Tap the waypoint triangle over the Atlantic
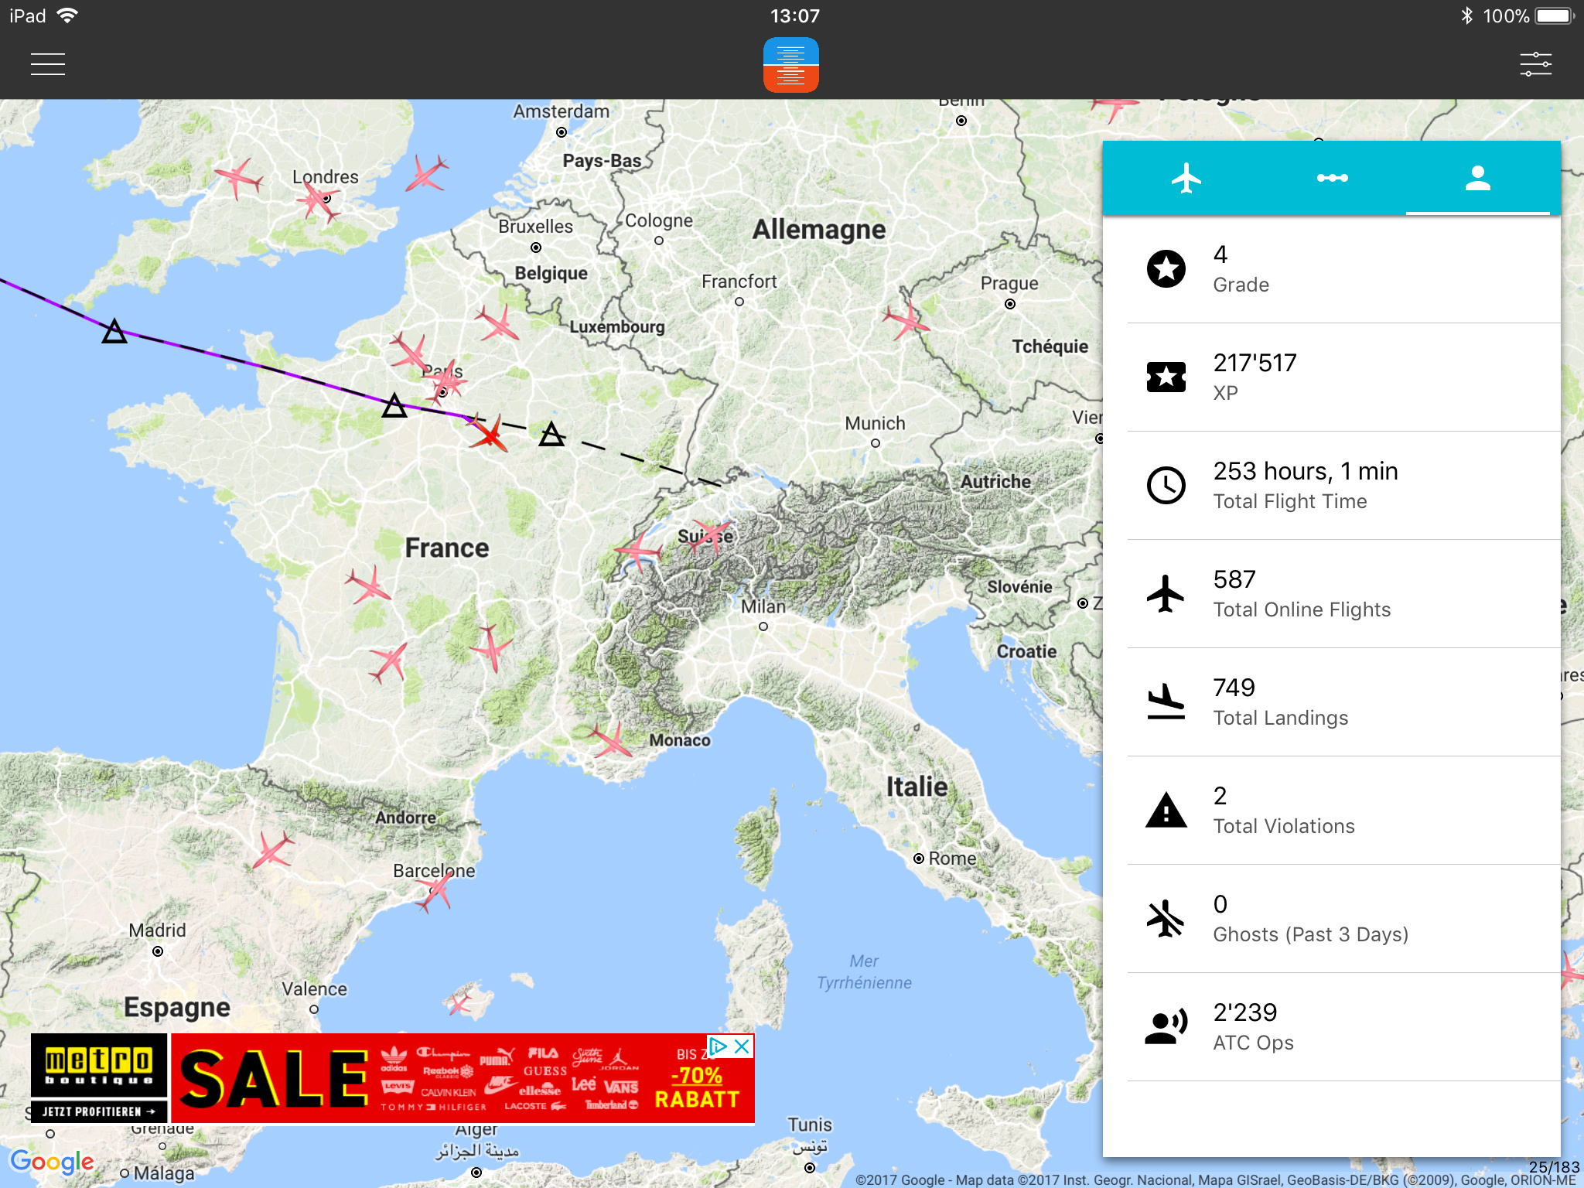This screenshot has width=1584, height=1188. coord(114,333)
